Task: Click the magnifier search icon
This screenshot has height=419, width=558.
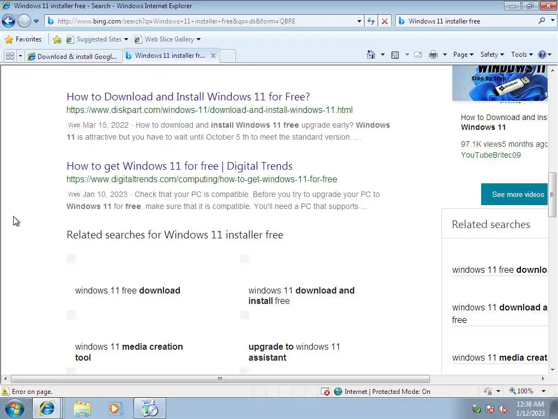Action: 542,21
